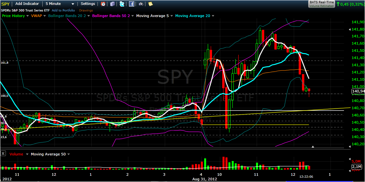Expand the Moving Average 5 dropdown
Screen dimensions: 365x182
point(171,16)
